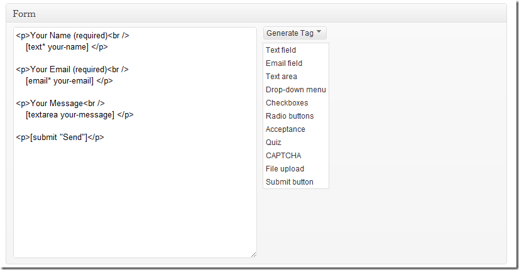Select Submit button tag option

[289, 182]
